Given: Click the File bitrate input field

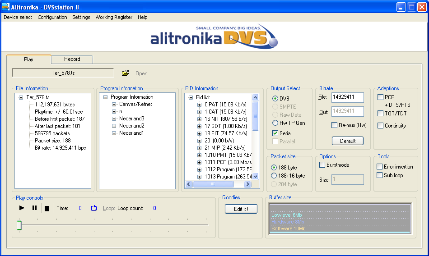Looking at the screenshot, I should coord(347,97).
